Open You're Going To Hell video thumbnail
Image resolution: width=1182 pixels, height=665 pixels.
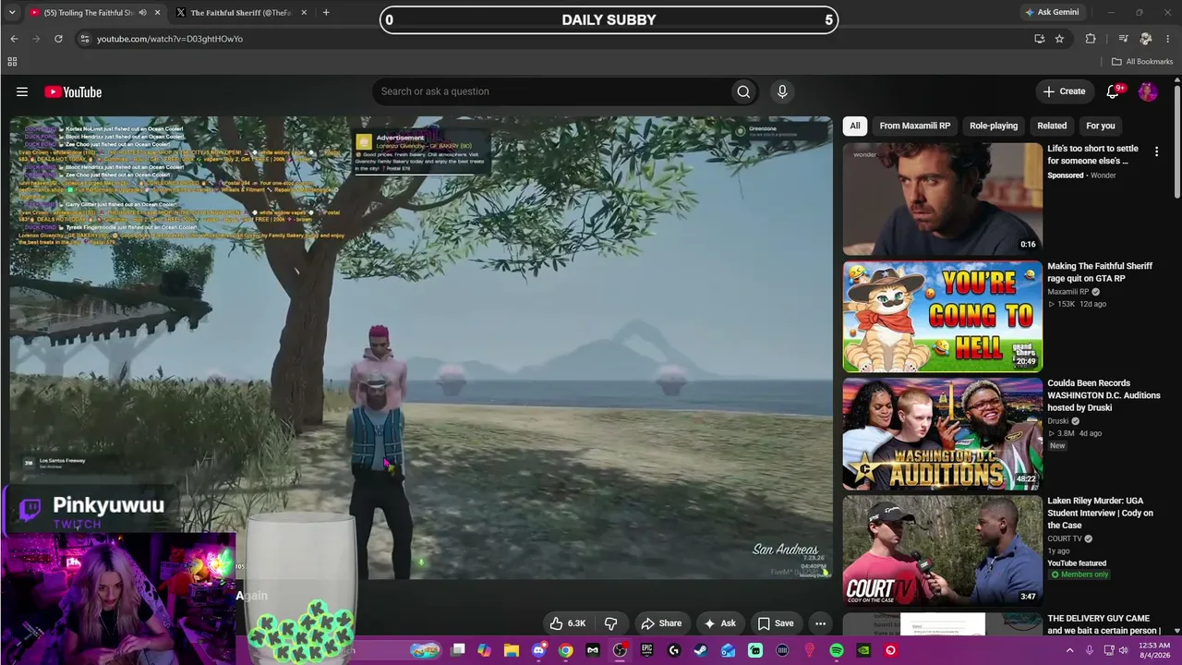pos(942,317)
